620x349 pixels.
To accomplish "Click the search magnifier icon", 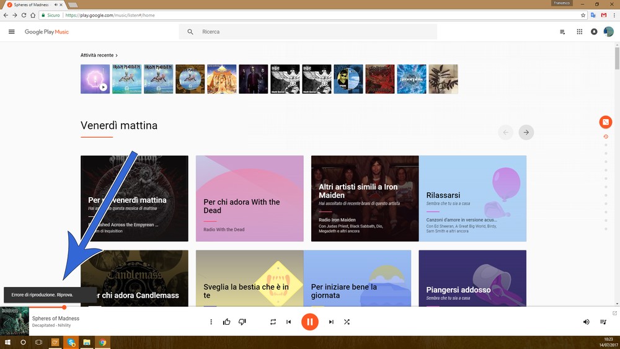I will (x=190, y=32).
